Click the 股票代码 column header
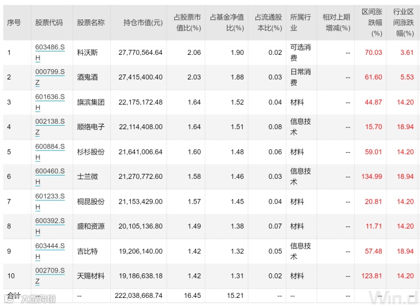The height and width of the screenshot is (307, 420). coord(49,22)
